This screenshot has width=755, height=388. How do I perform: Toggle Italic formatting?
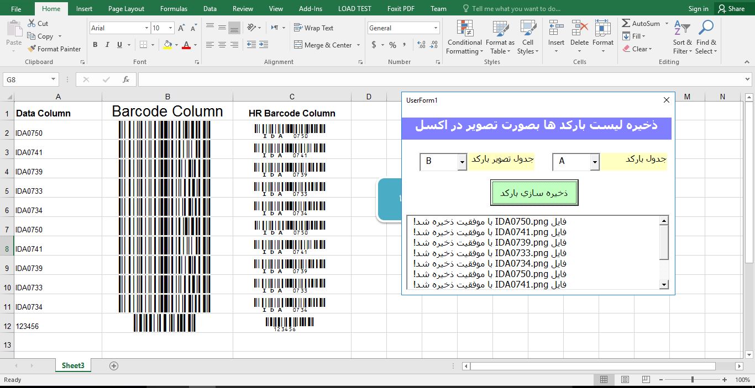tap(107, 45)
